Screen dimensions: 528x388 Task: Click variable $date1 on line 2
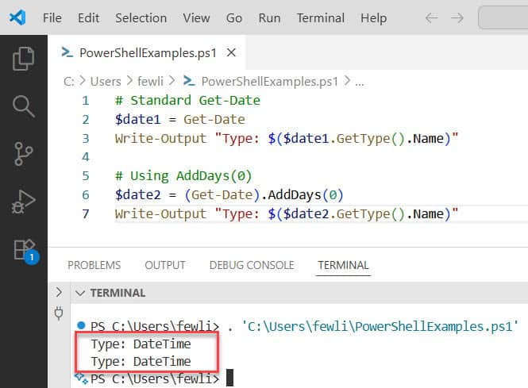[137, 120]
